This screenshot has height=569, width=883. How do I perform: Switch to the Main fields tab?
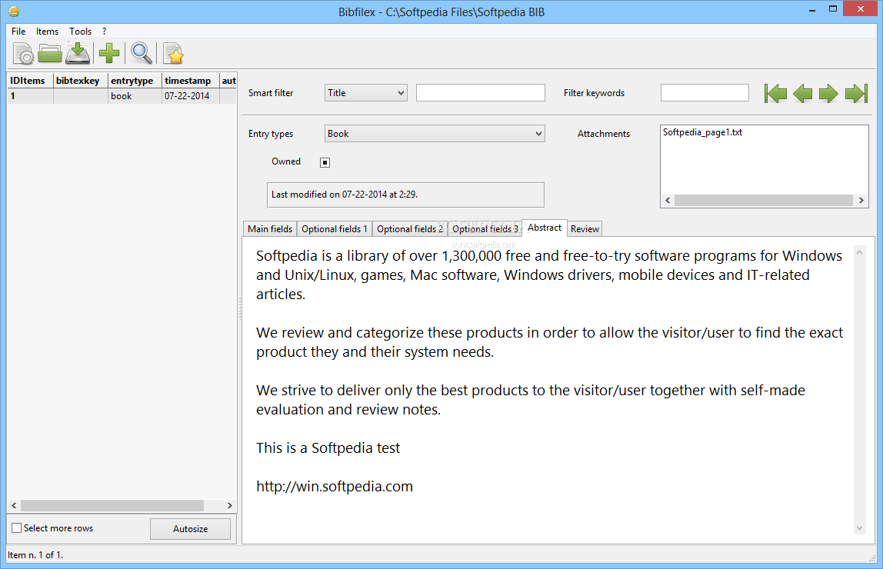[270, 229]
